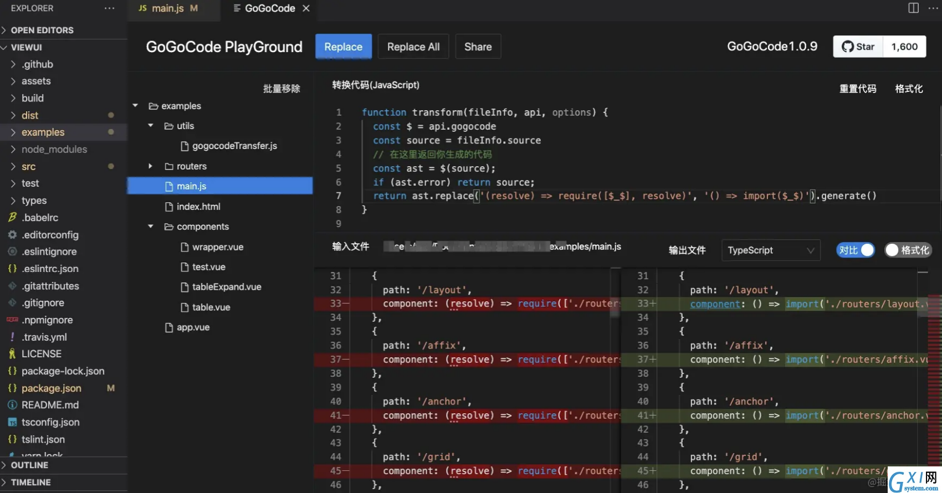The height and width of the screenshot is (493, 942).
Task: Open the Explorer more actions ellipsis
Action: [109, 8]
